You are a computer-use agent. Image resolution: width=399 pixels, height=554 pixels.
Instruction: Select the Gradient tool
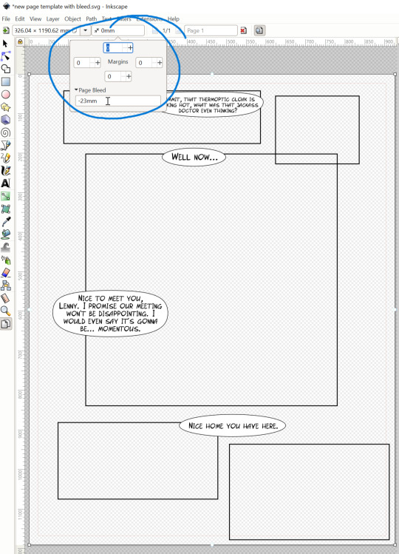click(x=5, y=196)
